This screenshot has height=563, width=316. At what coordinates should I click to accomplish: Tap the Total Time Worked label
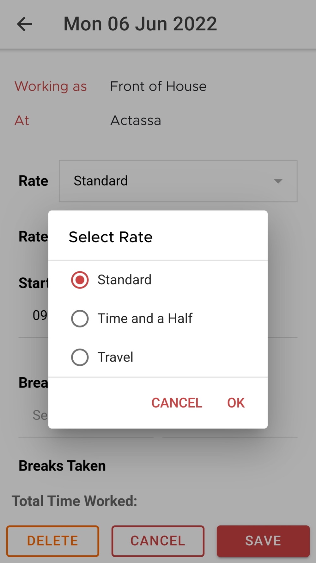pyautogui.click(x=75, y=501)
